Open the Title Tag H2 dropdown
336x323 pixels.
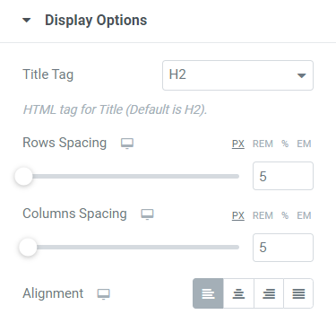point(237,75)
